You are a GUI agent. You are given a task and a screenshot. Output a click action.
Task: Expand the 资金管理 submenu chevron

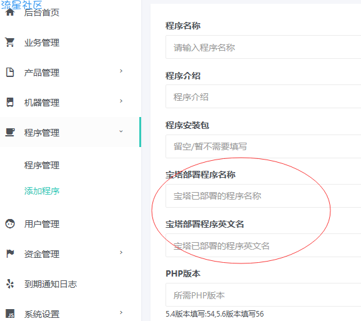click(x=121, y=253)
